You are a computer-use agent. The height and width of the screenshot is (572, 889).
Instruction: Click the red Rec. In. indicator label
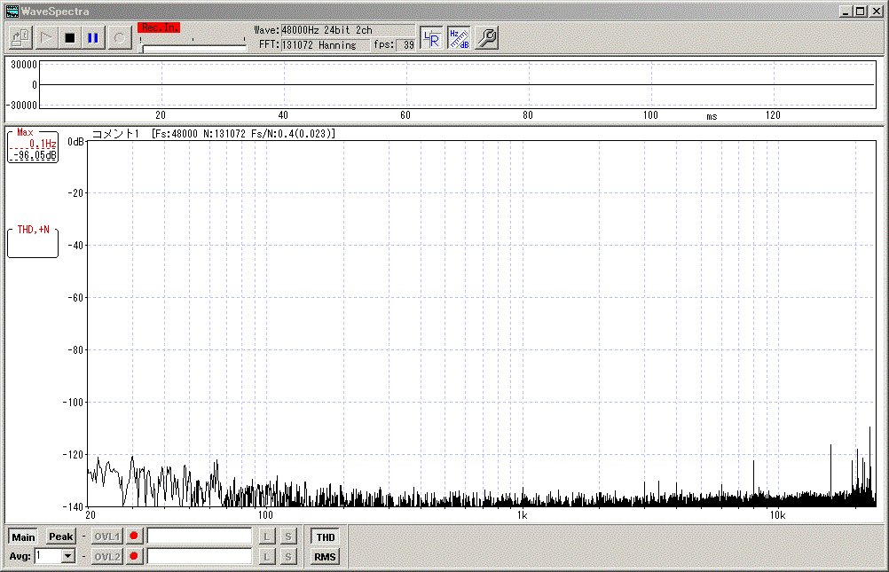pyautogui.click(x=160, y=27)
